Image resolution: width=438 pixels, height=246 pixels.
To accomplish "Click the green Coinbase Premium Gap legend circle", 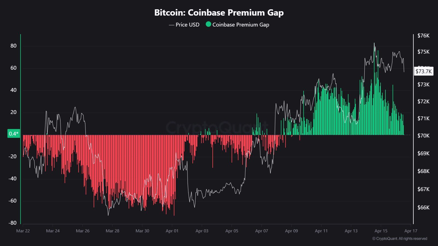I will coord(208,24).
